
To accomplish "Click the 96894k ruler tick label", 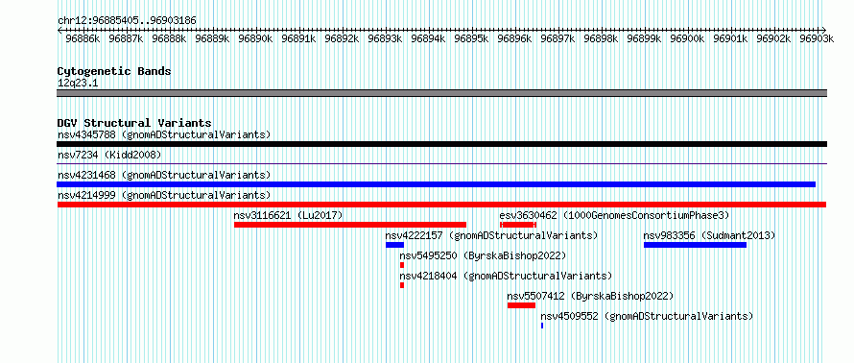I will coord(428,38).
